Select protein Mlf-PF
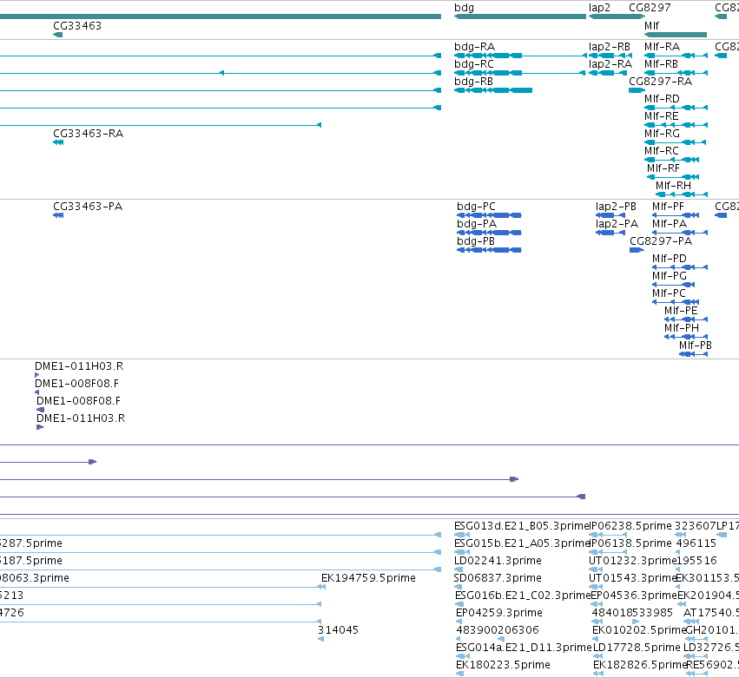The image size is (739, 678). [676, 215]
